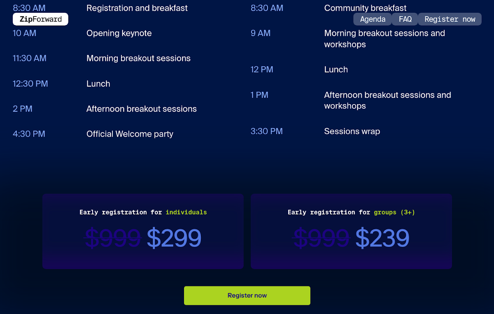Select the individuals early registration card
The height and width of the screenshot is (314, 494).
tap(143, 231)
